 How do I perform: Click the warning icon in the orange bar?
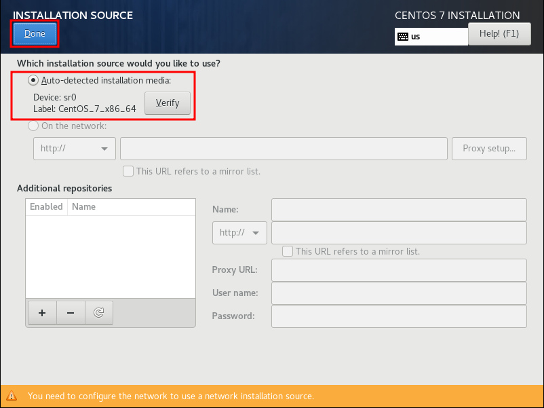tap(12, 396)
